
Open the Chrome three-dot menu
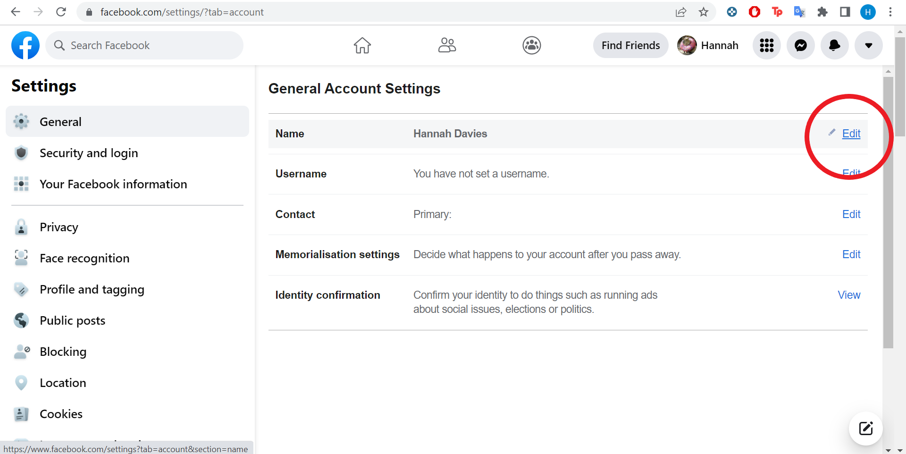pyautogui.click(x=890, y=12)
